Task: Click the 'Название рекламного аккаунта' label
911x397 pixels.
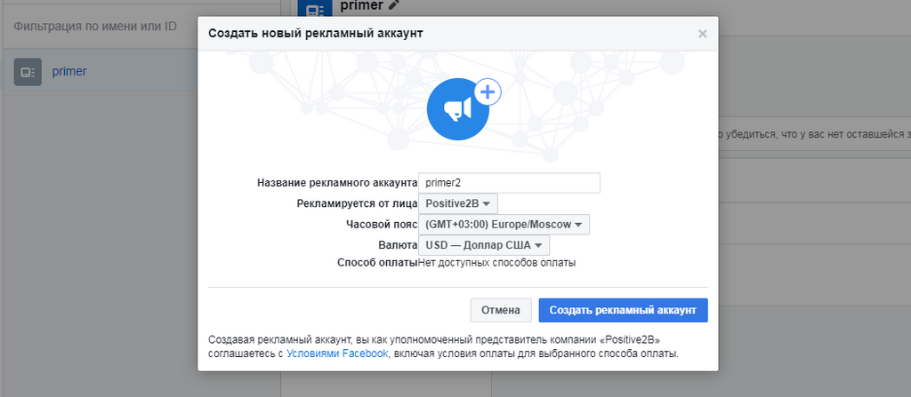Action: point(337,183)
